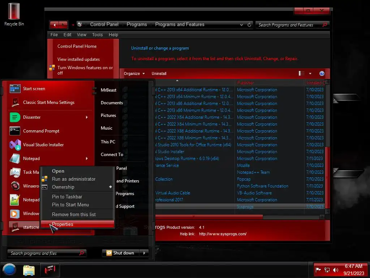370x278 pixels.
Task: Expand the Notepad jump list arrow
Action: click(x=87, y=159)
